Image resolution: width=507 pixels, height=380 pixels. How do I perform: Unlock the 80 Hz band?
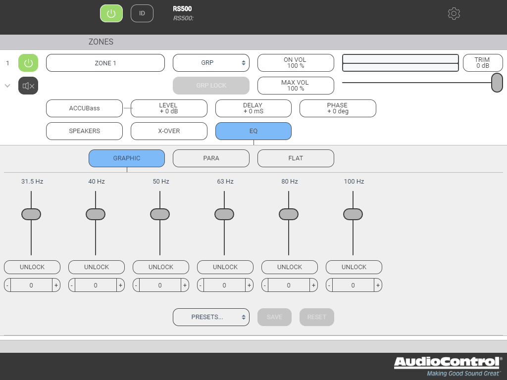pyautogui.click(x=290, y=267)
